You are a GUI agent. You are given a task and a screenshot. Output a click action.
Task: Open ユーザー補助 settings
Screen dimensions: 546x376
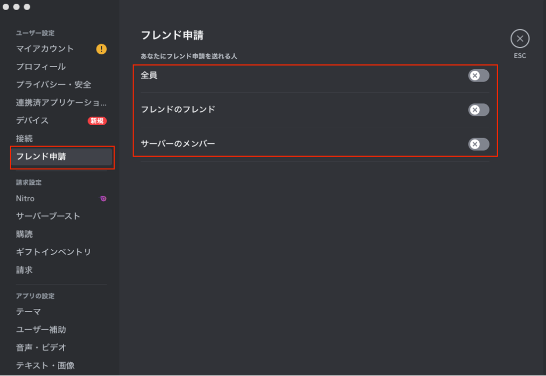point(41,330)
